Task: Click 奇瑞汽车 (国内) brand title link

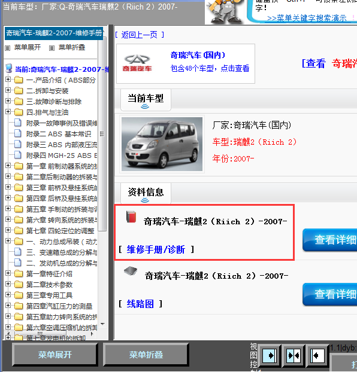Action: [x=198, y=55]
